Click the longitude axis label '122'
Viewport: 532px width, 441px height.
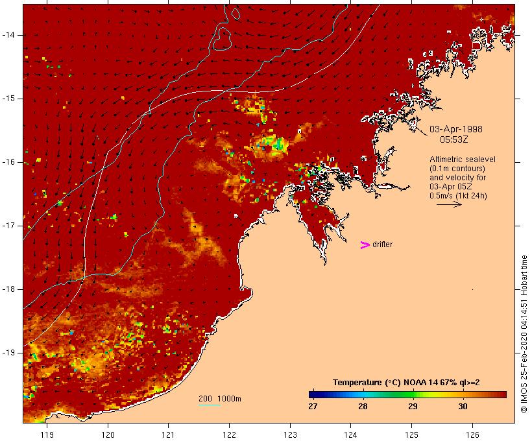tap(230, 435)
